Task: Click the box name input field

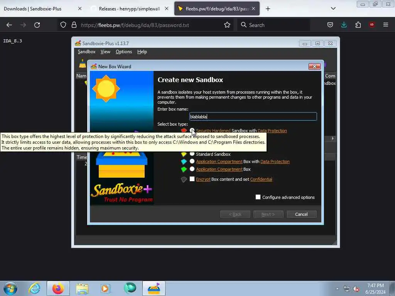Action: tap(253, 116)
